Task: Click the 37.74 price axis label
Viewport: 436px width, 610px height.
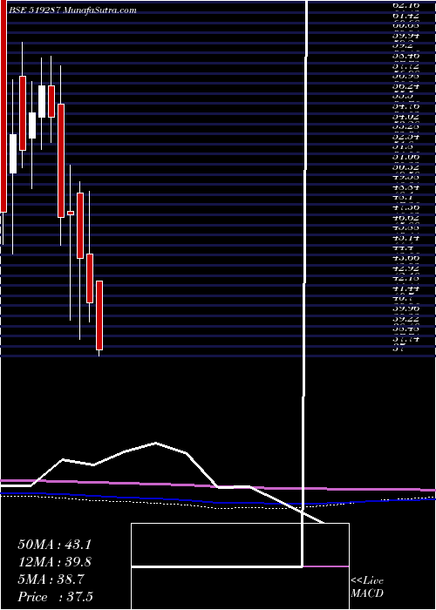Action: (x=406, y=339)
